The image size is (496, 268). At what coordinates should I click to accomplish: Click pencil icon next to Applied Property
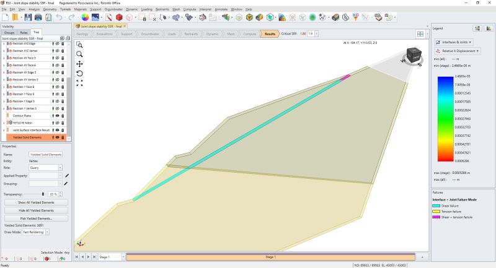(67, 176)
